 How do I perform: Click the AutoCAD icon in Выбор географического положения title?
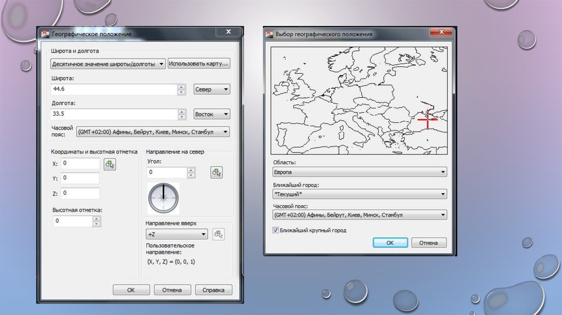[x=269, y=34]
